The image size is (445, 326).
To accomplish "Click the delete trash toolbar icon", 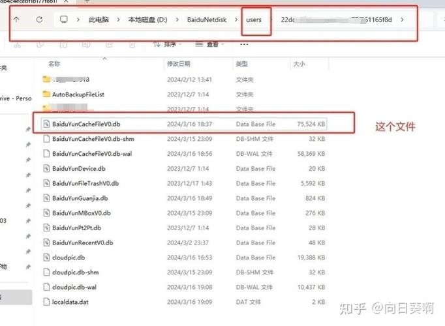I will (132, 44).
